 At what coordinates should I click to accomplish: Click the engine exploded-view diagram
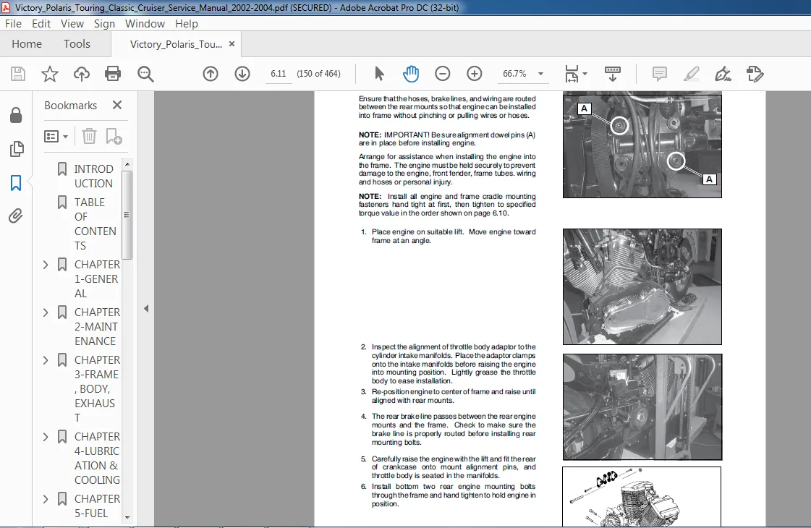pyautogui.click(x=642, y=497)
